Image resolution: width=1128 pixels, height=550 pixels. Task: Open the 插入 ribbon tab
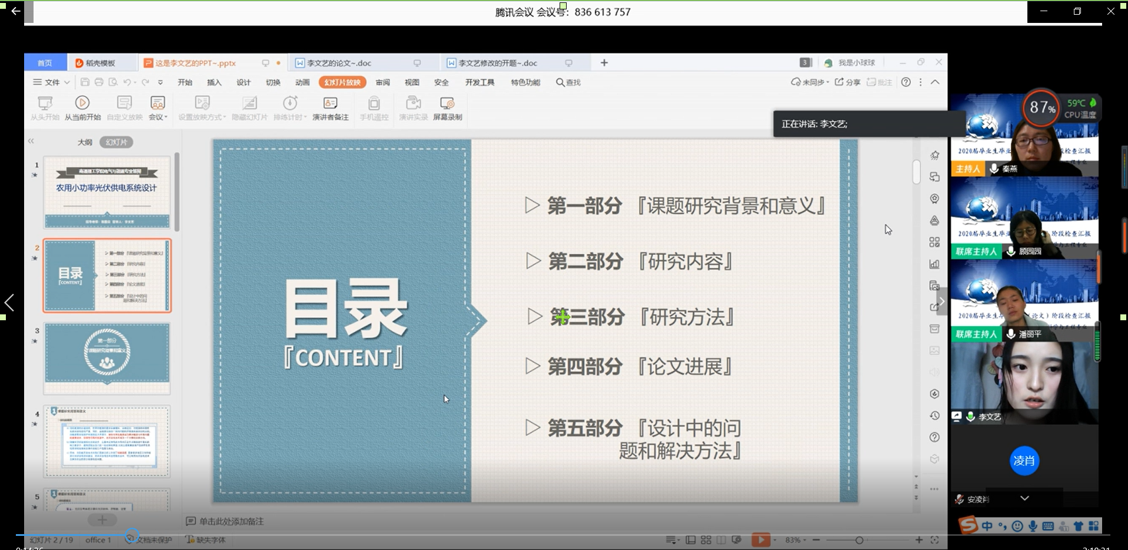214,82
